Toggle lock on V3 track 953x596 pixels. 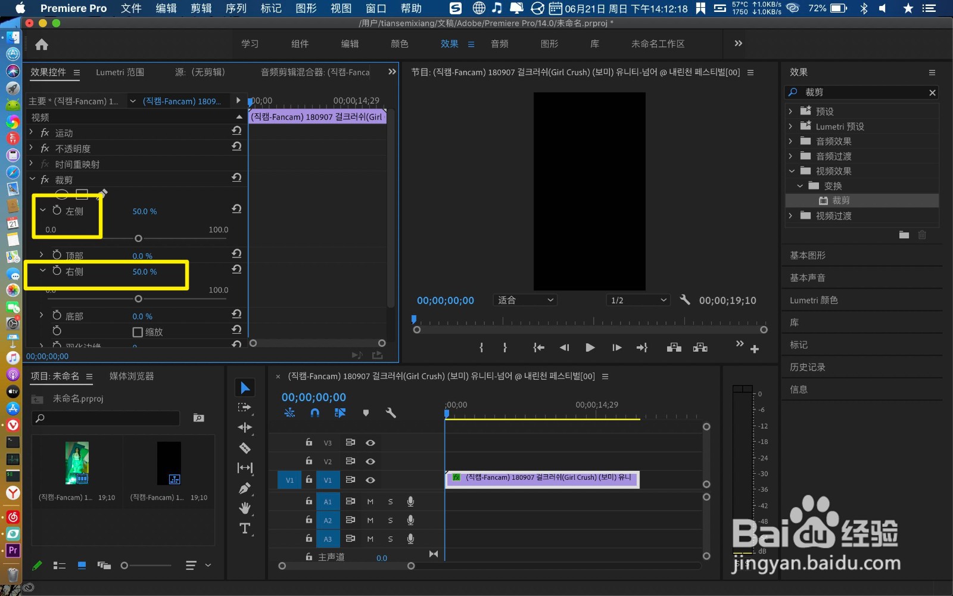click(x=309, y=442)
